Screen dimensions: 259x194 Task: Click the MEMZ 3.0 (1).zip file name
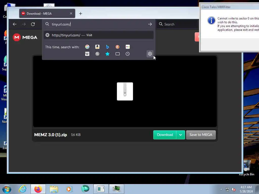(51, 135)
